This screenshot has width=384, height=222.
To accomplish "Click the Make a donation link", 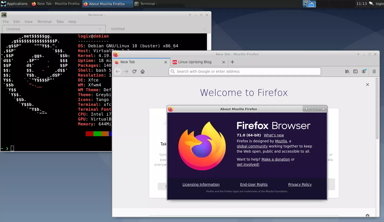I will 275,159.
